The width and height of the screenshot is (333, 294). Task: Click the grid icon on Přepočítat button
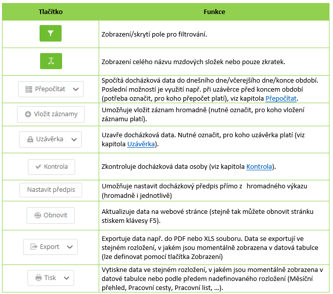click(x=28, y=89)
